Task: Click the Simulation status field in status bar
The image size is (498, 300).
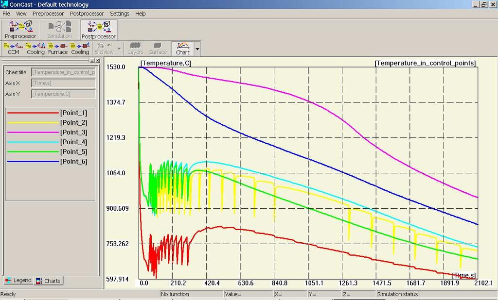Action: (437, 294)
